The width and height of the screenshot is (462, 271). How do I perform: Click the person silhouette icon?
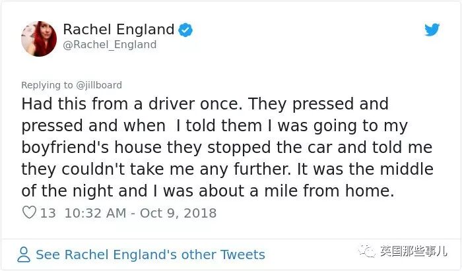pyautogui.click(x=24, y=255)
